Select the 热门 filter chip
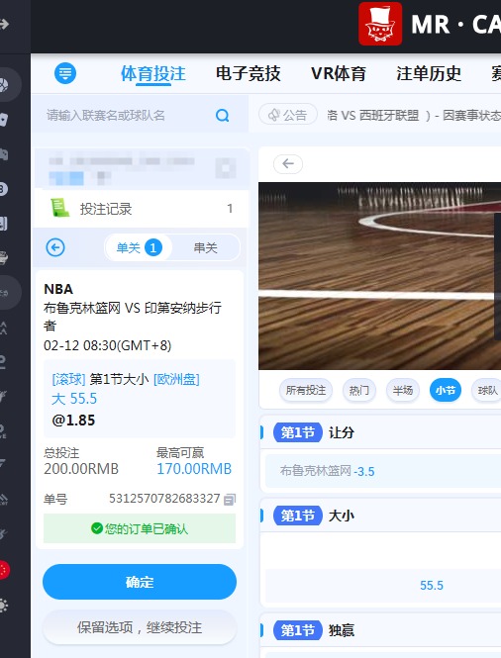 click(x=358, y=390)
